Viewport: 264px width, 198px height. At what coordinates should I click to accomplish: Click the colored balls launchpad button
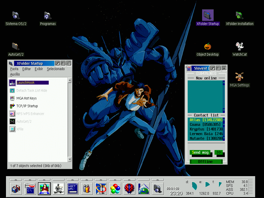click(115, 188)
